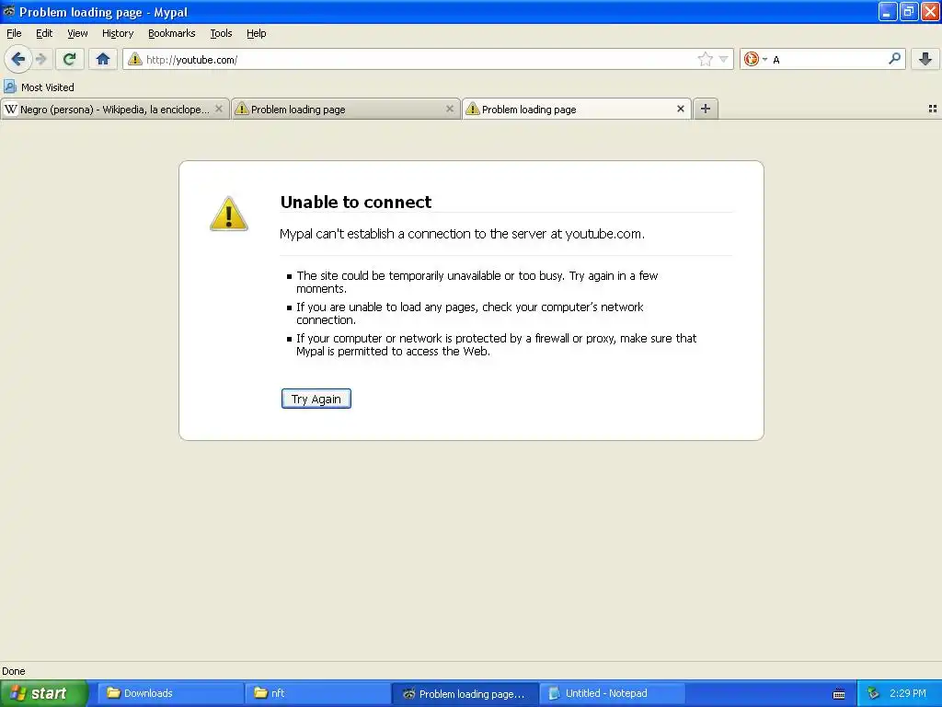942x707 pixels.
Task: Restore down the Mypal window
Action: (909, 11)
